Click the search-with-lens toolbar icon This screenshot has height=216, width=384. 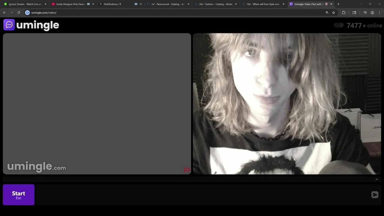(354, 13)
